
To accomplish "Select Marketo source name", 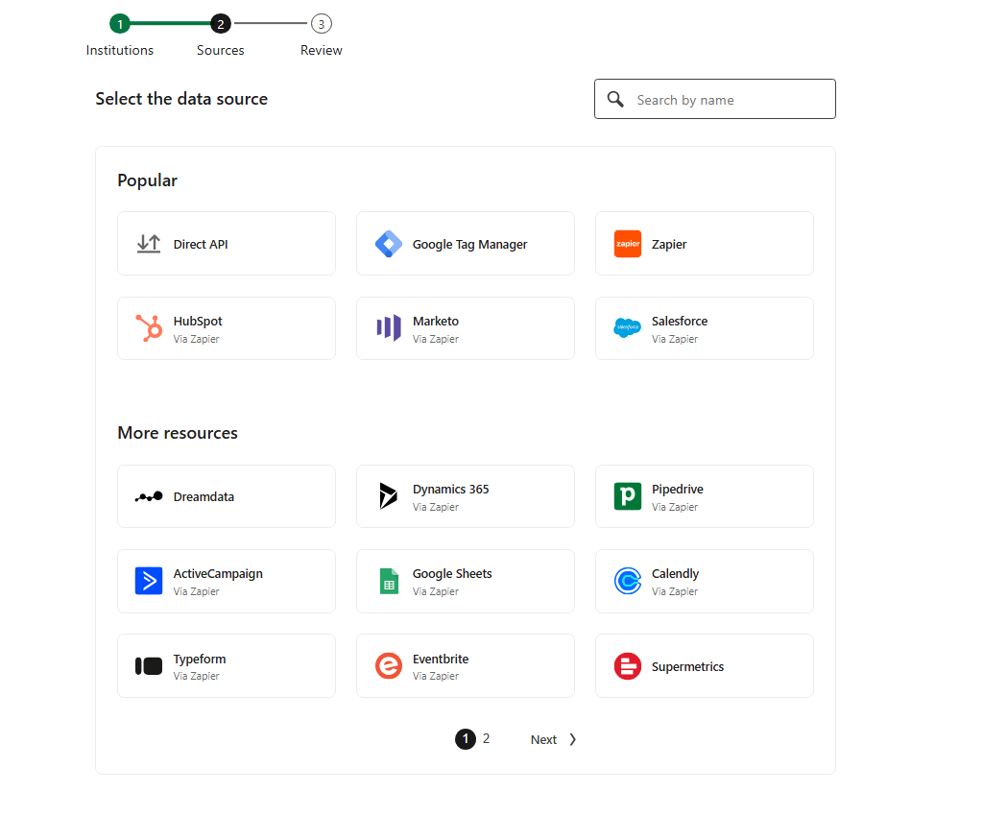I will pos(436,321).
